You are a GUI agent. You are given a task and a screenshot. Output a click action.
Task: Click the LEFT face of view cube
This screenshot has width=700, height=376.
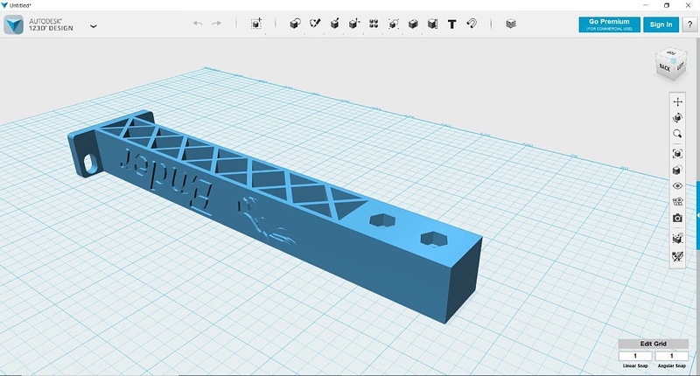[681, 66]
